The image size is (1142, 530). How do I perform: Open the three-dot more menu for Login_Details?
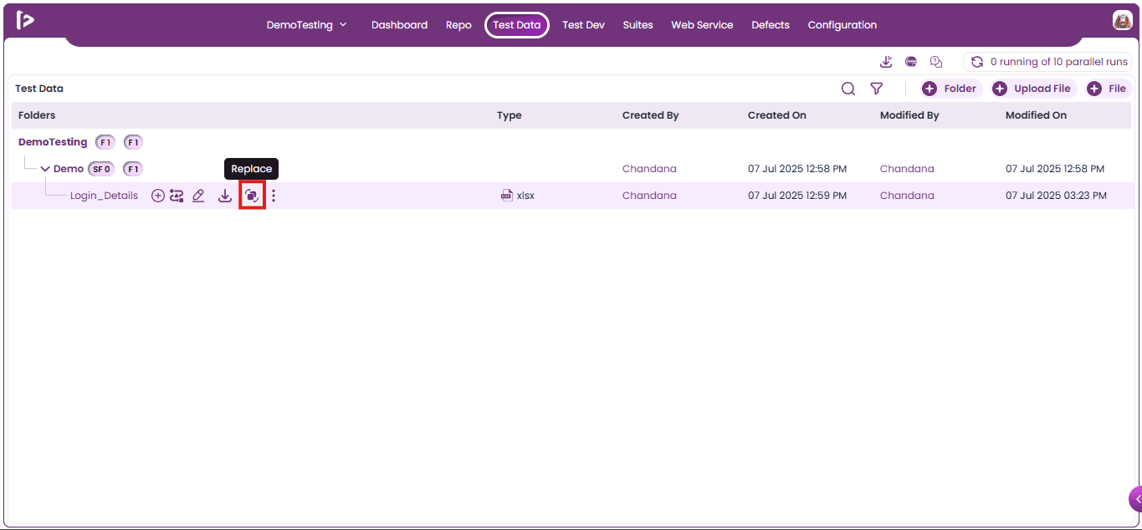pos(274,196)
